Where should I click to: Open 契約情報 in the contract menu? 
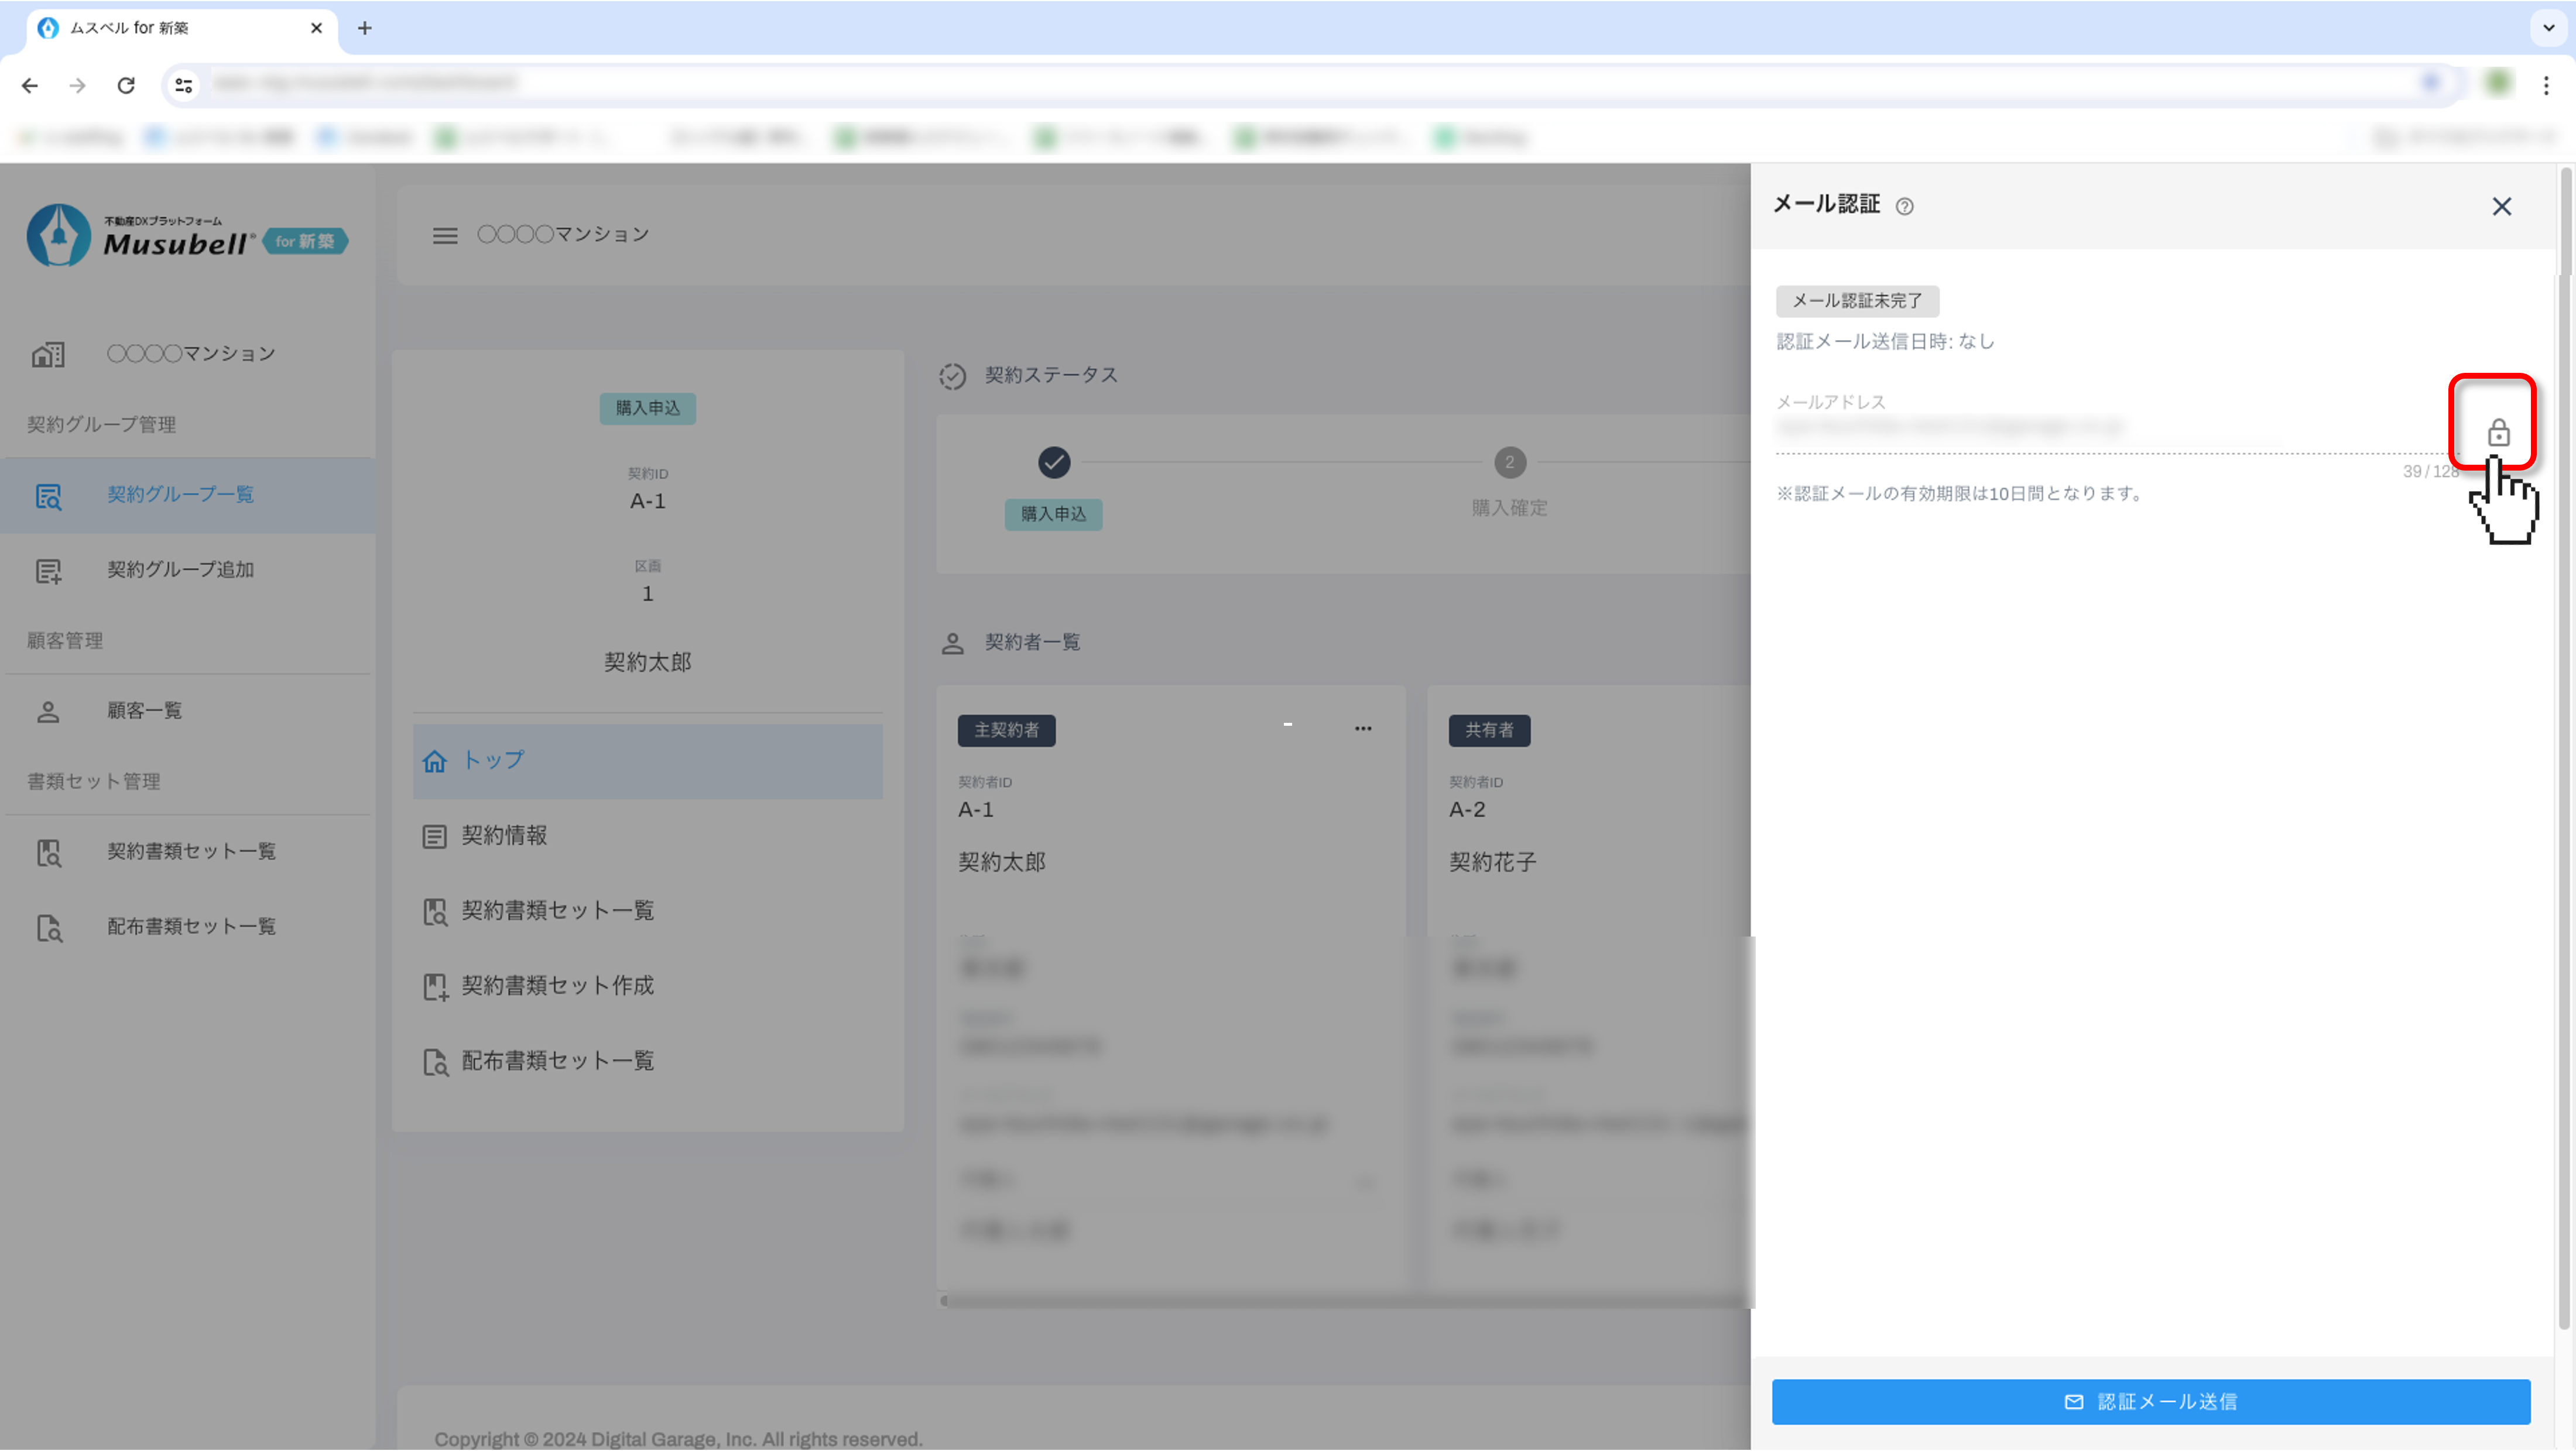503,835
